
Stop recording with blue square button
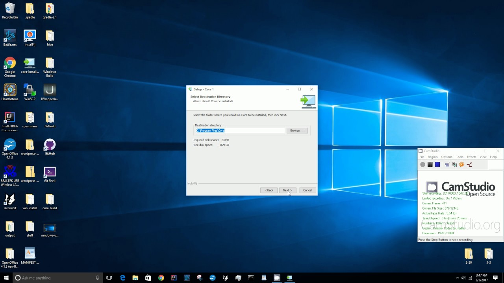pyautogui.click(x=437, y=165)
